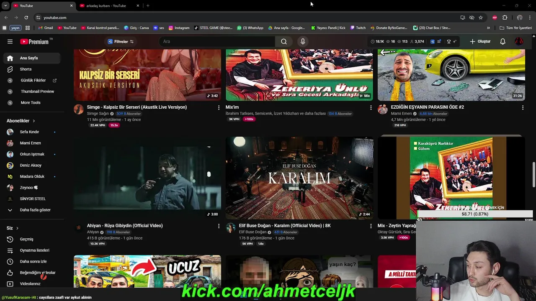The height and width of the screenshot is (301, 536).
Task: Click the blue vidIQ icon in the stats bar
Action: click(433, 41)
